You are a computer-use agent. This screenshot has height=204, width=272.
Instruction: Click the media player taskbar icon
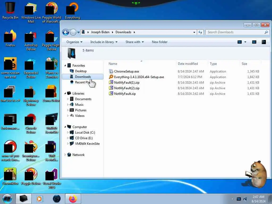tap(39, 199)
